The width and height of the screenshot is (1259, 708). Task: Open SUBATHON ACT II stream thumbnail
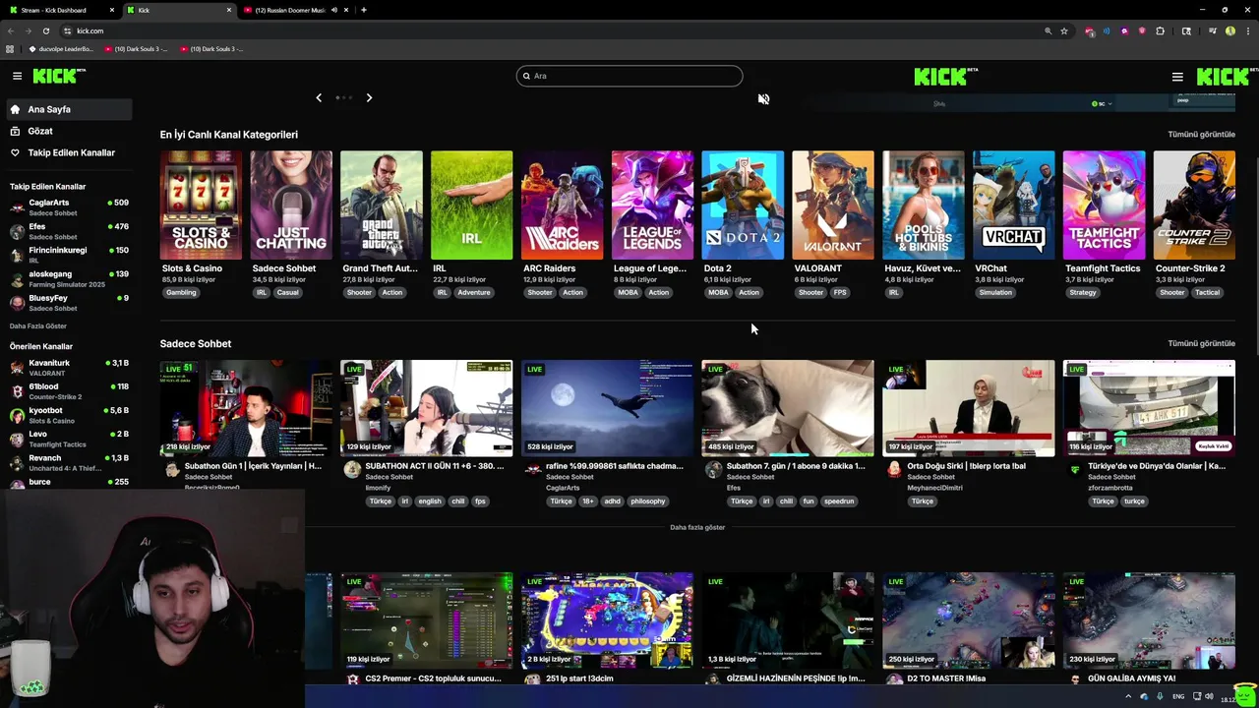pyautogui.click(x=427, y=408)
